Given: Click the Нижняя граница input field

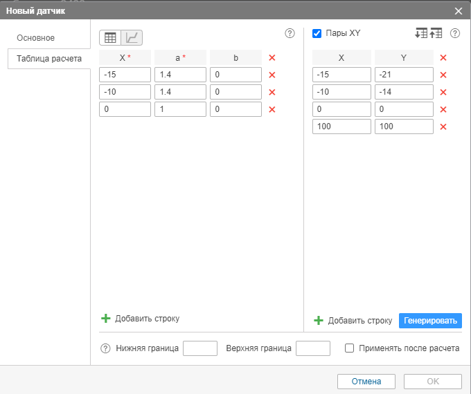Looking at the screenshot, I should pyautogui.click(x=200, y=348).
